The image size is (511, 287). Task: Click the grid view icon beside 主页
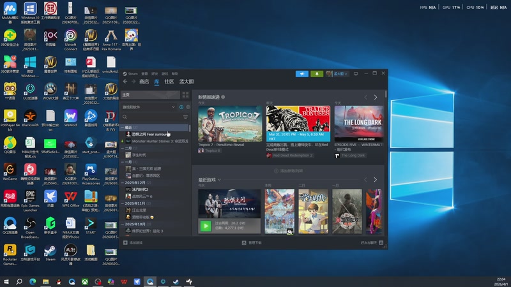pyautogui.click(x=186, y=95)
